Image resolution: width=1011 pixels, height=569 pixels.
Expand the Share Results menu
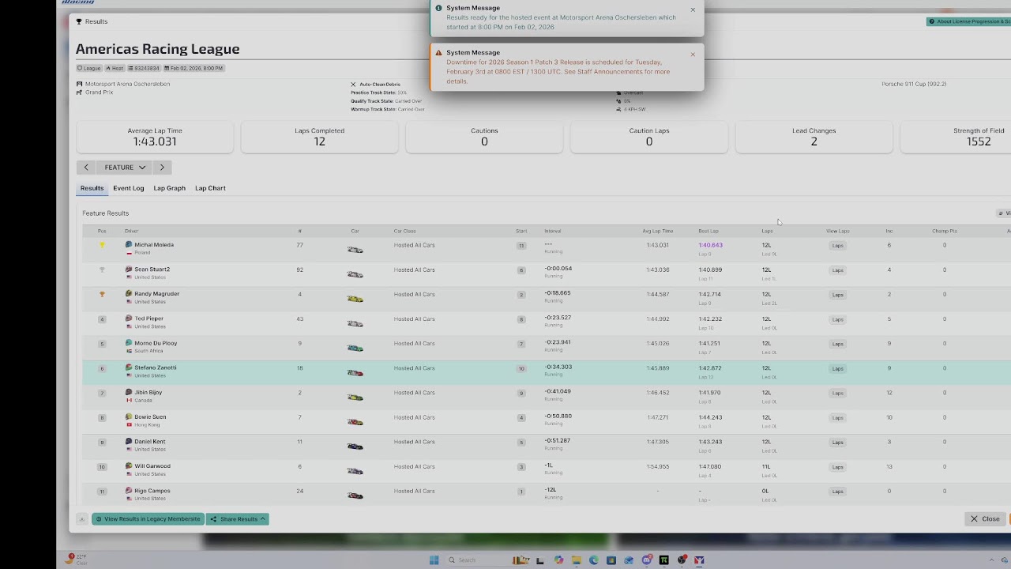[x=238, y=519]
